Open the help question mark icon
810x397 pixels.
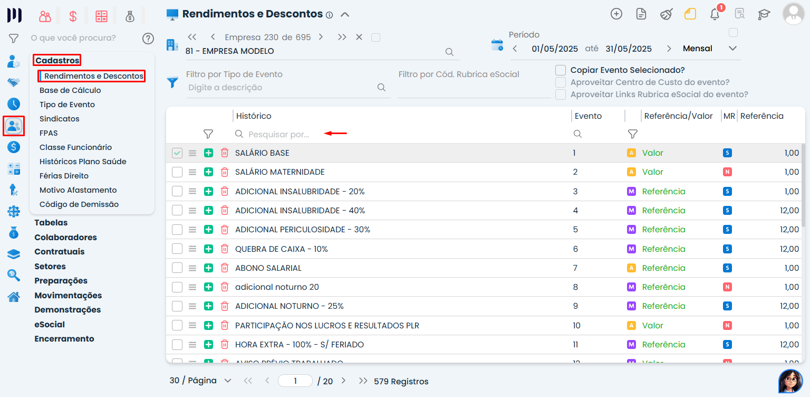(x=148, y=38)
